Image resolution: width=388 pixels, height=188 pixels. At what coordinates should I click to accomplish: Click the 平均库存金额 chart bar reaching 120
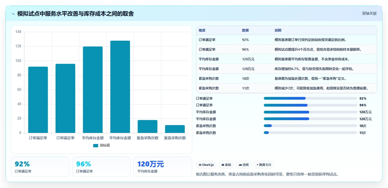click(93, 90)
